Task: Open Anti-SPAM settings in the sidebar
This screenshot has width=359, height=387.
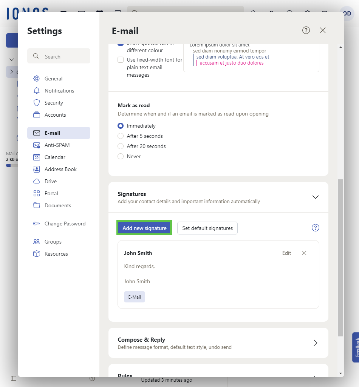Action: tap(57, 145)
